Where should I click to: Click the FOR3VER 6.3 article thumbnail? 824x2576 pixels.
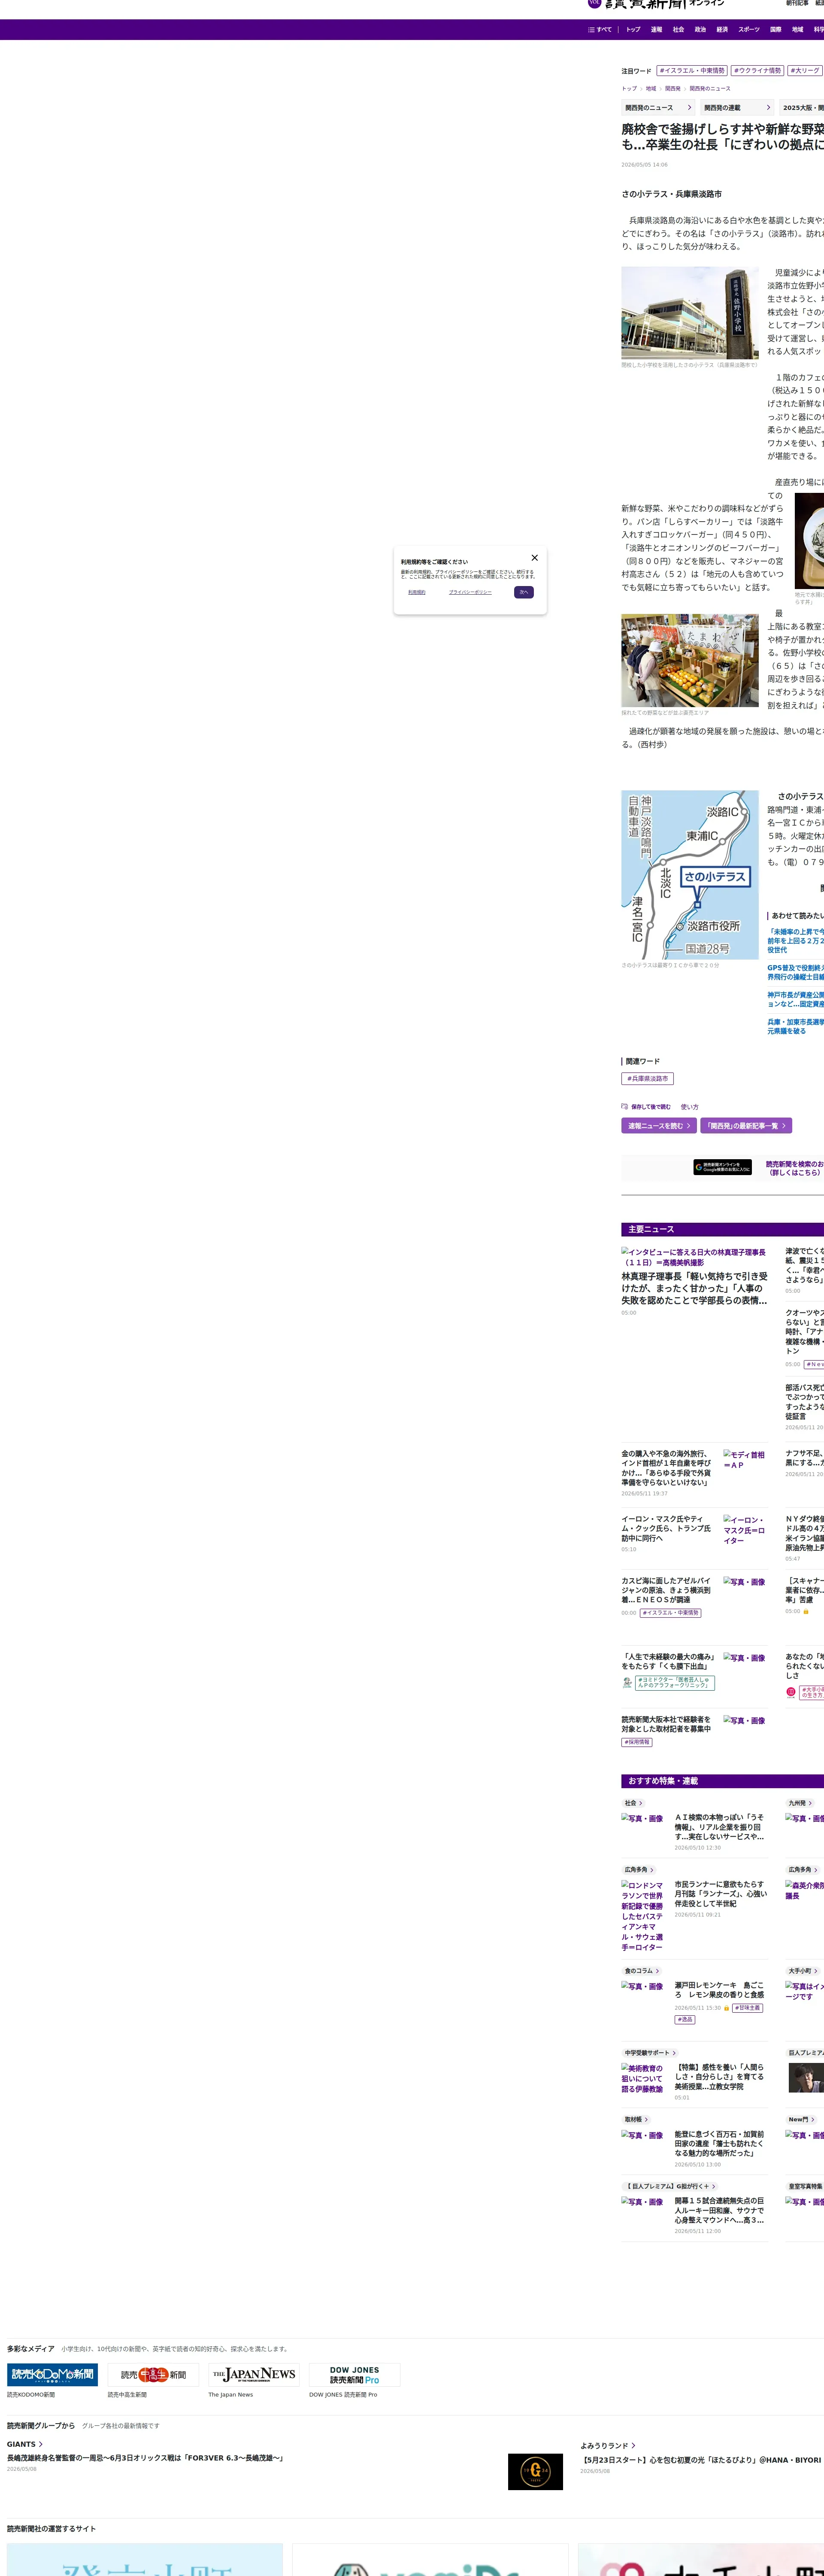coord(535,2472)
